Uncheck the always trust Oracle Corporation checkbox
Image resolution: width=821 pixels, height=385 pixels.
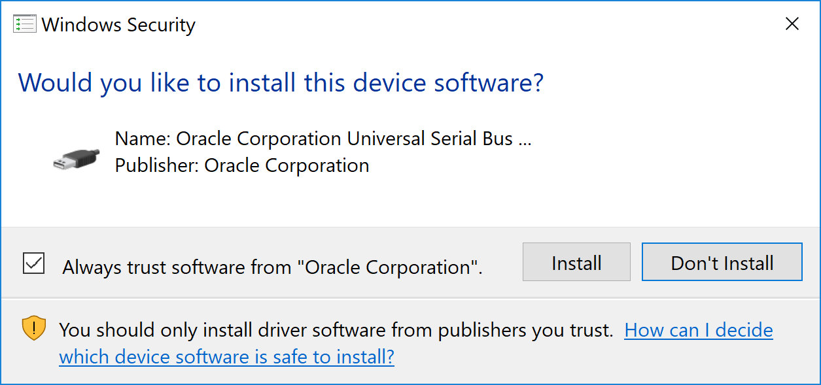coord(34,263)
